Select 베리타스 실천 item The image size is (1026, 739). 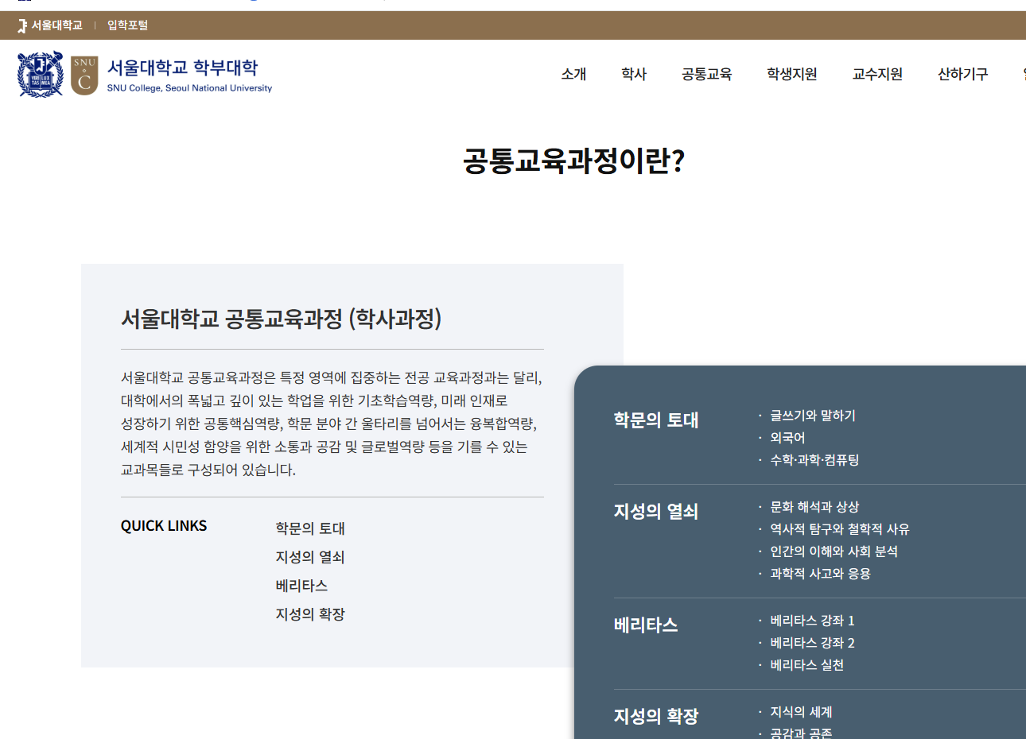[806, 665]
